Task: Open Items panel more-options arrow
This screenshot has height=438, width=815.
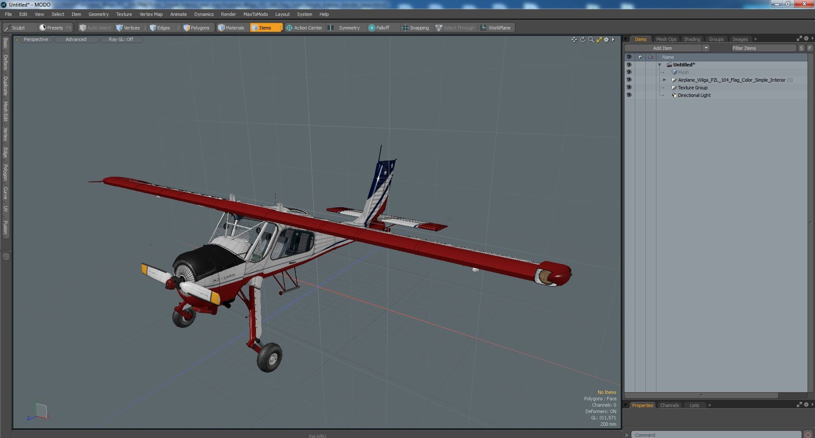Action: coord(812,39)
